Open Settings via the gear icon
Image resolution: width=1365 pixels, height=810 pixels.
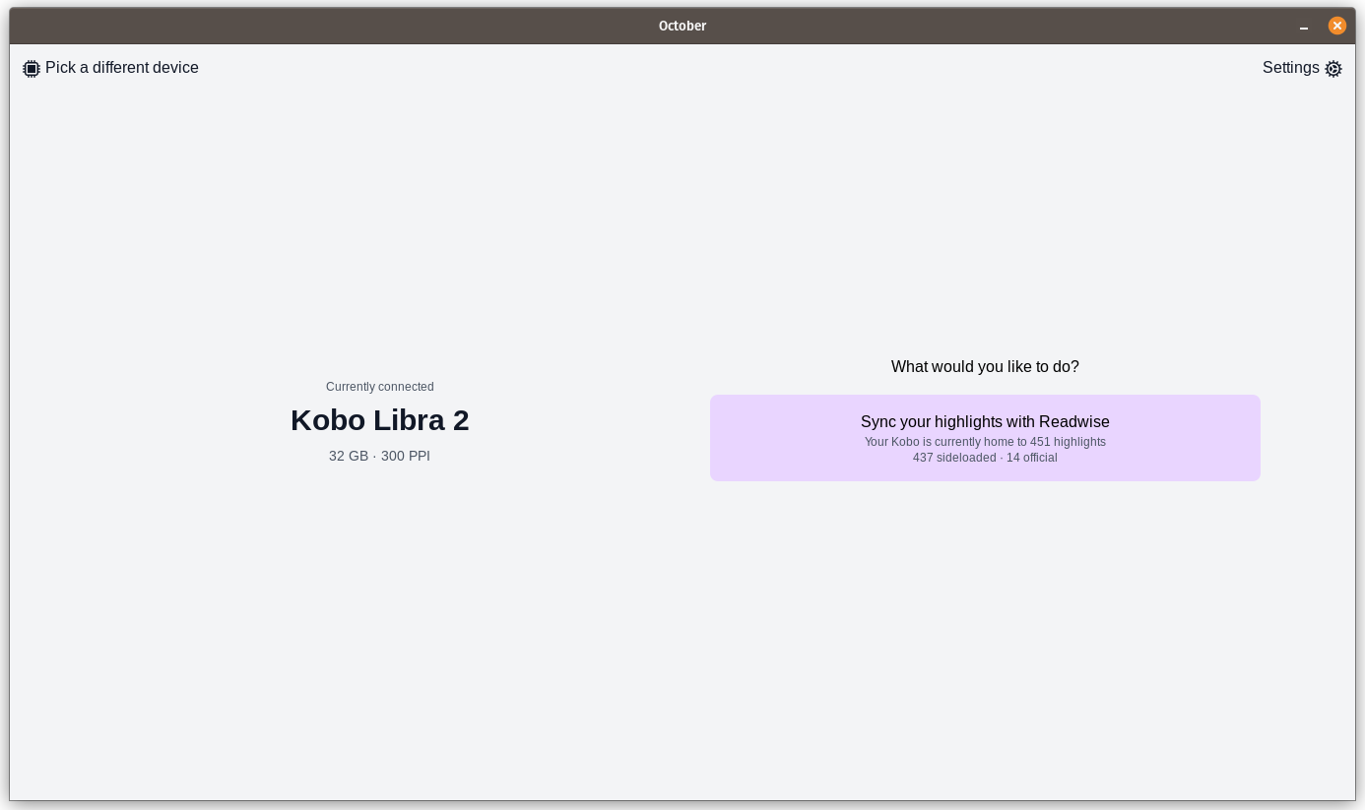[x=1333, y=69]
